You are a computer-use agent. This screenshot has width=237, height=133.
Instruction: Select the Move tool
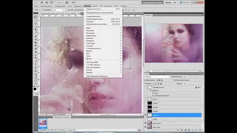point(36,17)
